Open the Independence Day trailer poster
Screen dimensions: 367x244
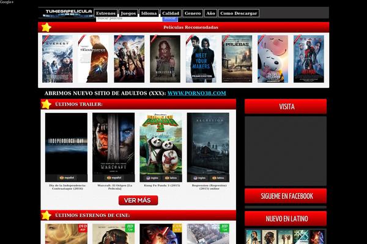pyautogui.click(x=66, y=143)
